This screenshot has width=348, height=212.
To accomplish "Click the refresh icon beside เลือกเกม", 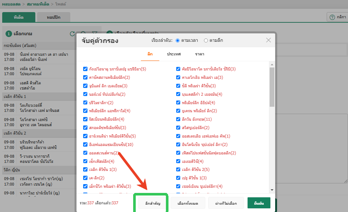I will click(72, 34).
